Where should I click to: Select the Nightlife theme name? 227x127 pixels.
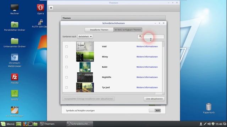tap(106, 77)
